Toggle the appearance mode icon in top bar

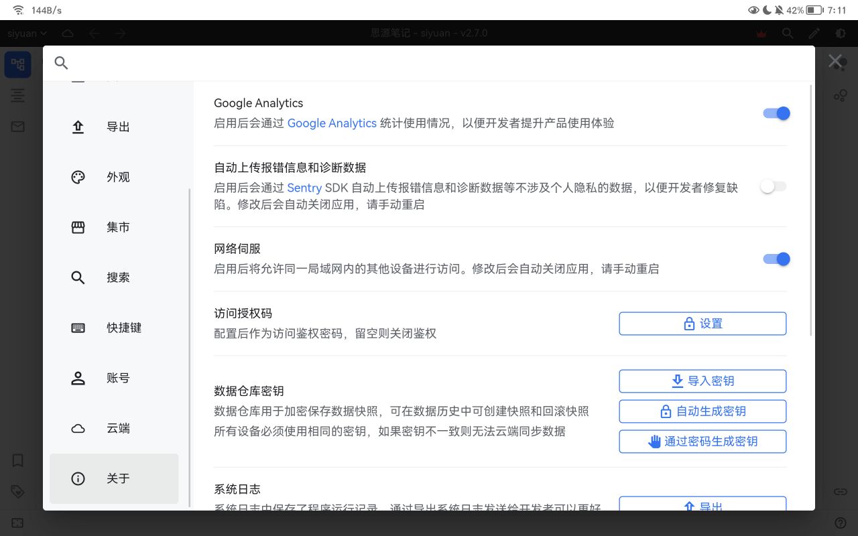pyautogui.click(x=840, y=33)
